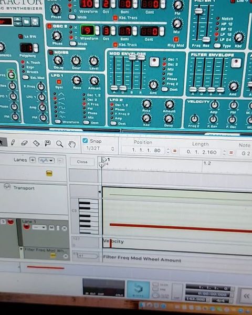Select the Mute tool
Screen dimensions: 252x315
point(48,143)
